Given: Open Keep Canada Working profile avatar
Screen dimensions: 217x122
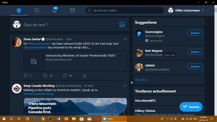Looking at the screenshot, I should point(17,88).
